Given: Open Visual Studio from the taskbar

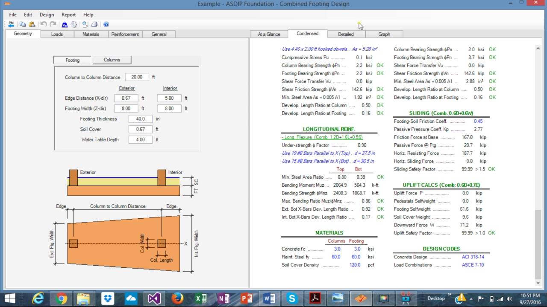Looking at the screenshot, I should pos(154,298).
